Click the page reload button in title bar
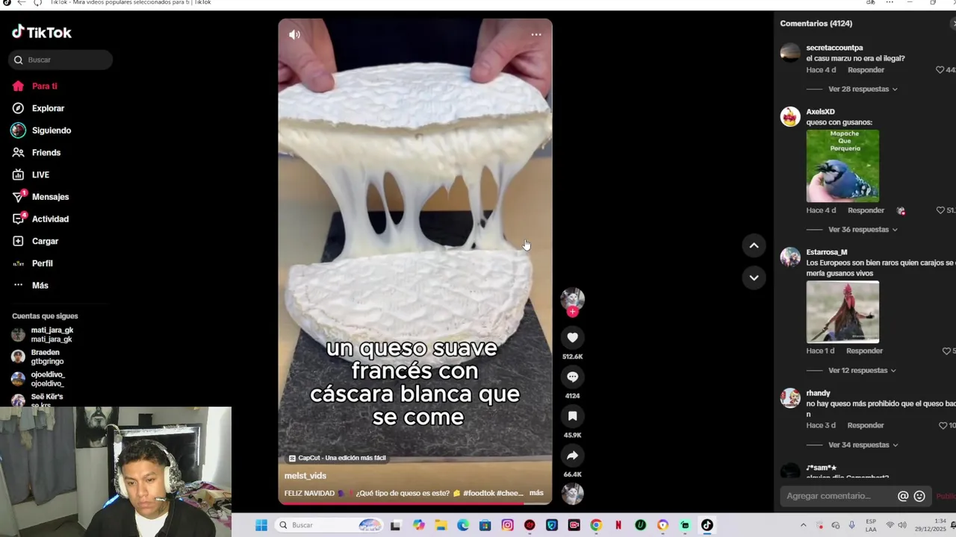Screen dimensions: 956x537 click(37, 3)
